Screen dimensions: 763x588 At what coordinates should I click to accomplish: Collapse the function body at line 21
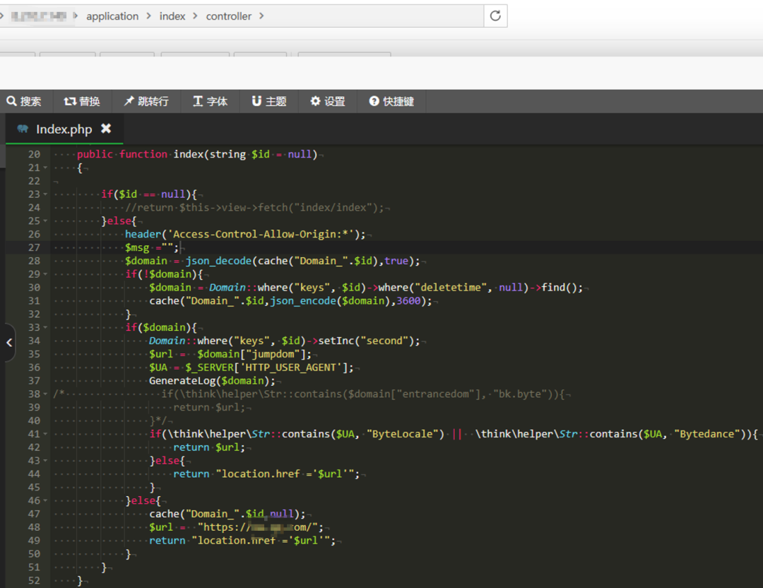click(x=46, y=167)
